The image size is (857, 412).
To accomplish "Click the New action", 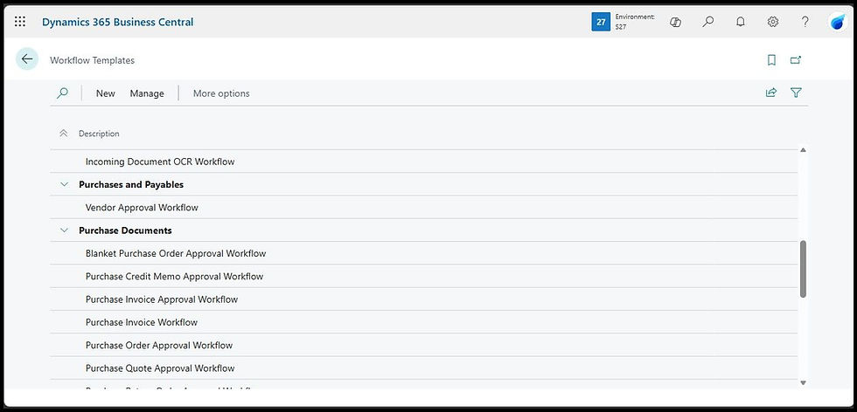I will (106, 93).
